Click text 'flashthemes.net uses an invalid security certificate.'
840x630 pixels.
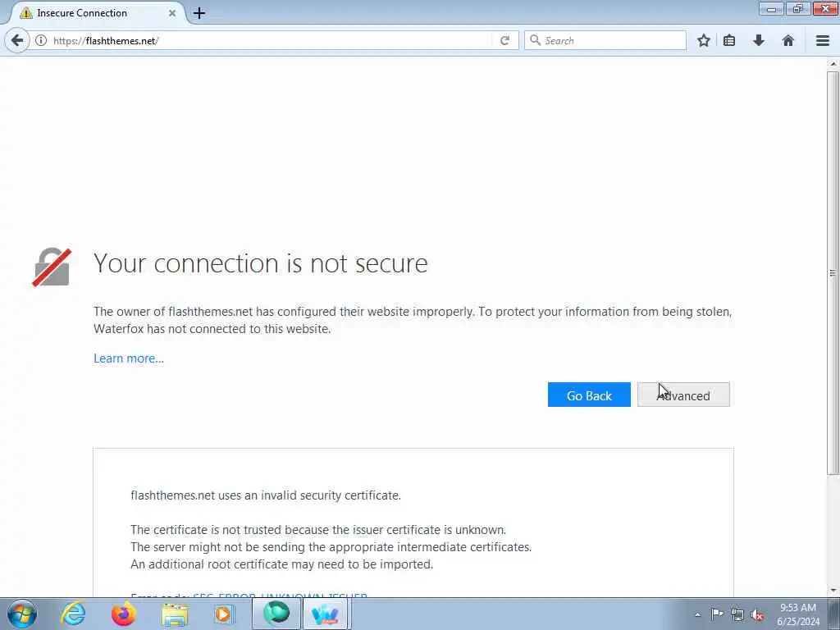(266, 495)
